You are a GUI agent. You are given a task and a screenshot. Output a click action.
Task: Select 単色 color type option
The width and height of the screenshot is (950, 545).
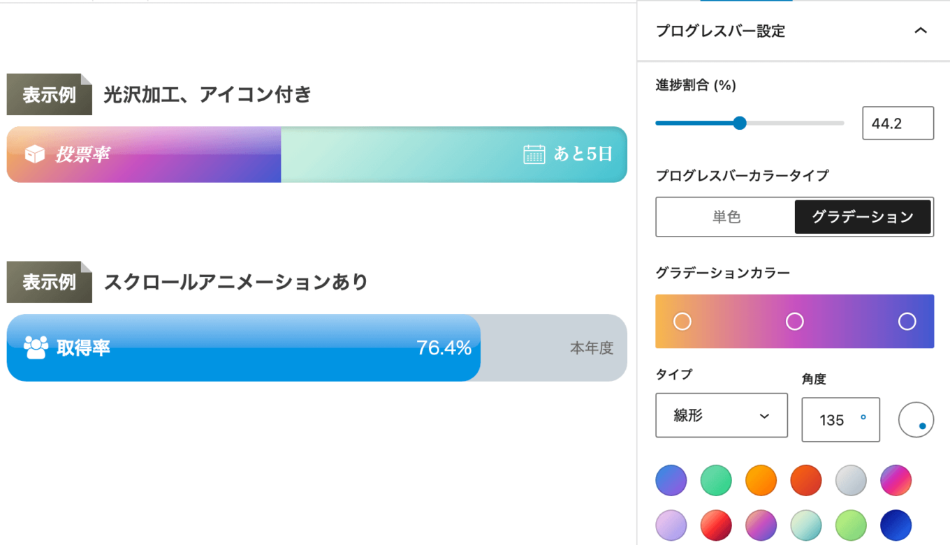pos(726,217)
